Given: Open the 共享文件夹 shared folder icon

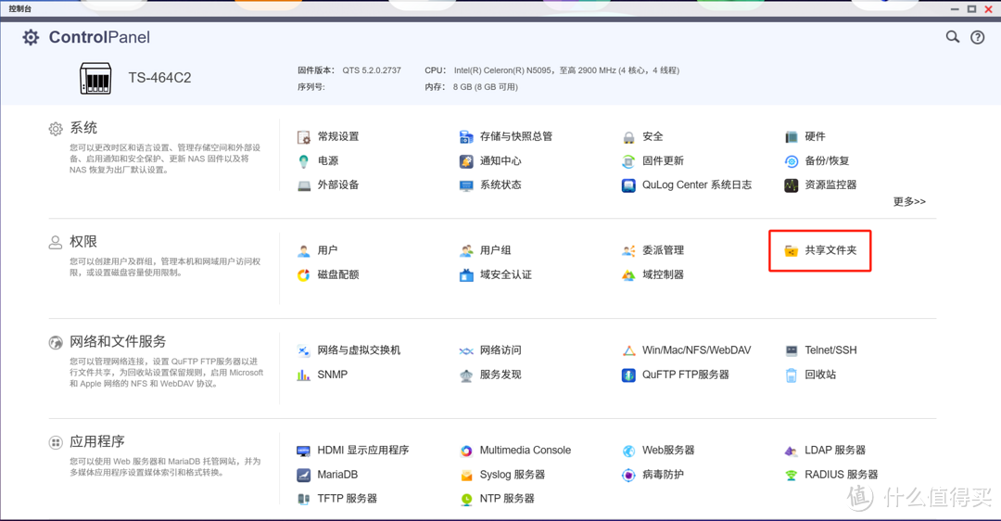Looking at the screenshot, I should click(791, 250).
